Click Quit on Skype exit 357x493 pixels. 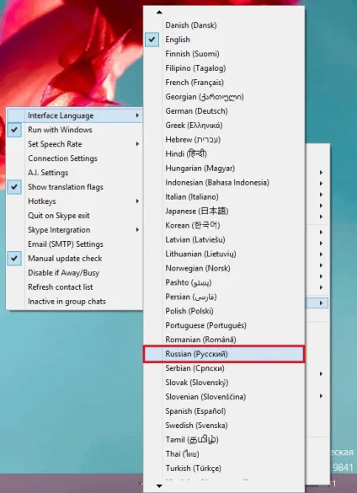point(74,216)
